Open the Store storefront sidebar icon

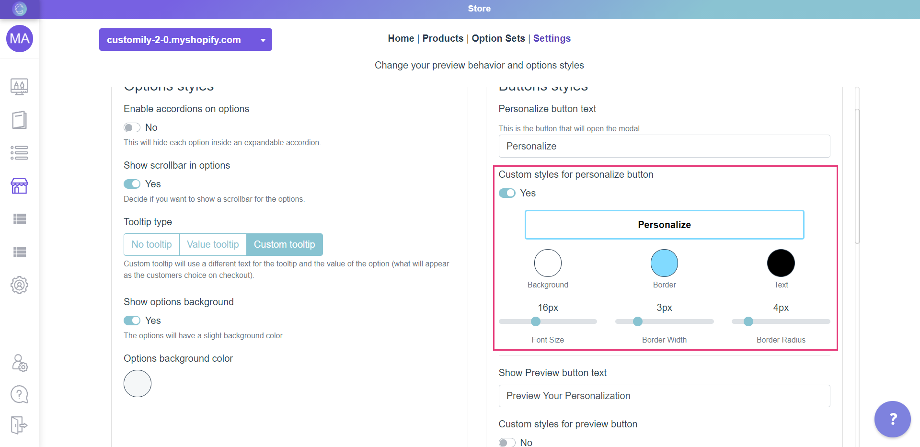click(x=19, y=186)
